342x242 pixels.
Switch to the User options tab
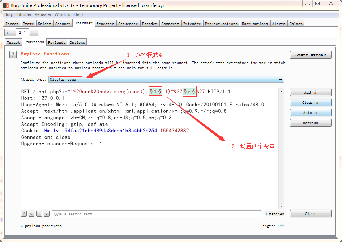pos(255,24)
